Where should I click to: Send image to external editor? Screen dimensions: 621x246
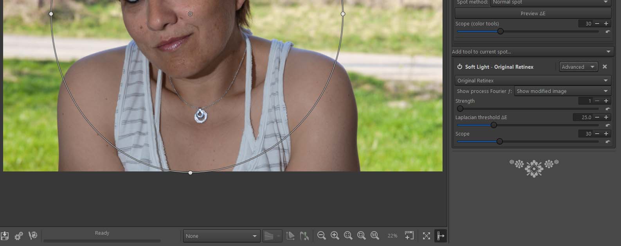point(33,235)
